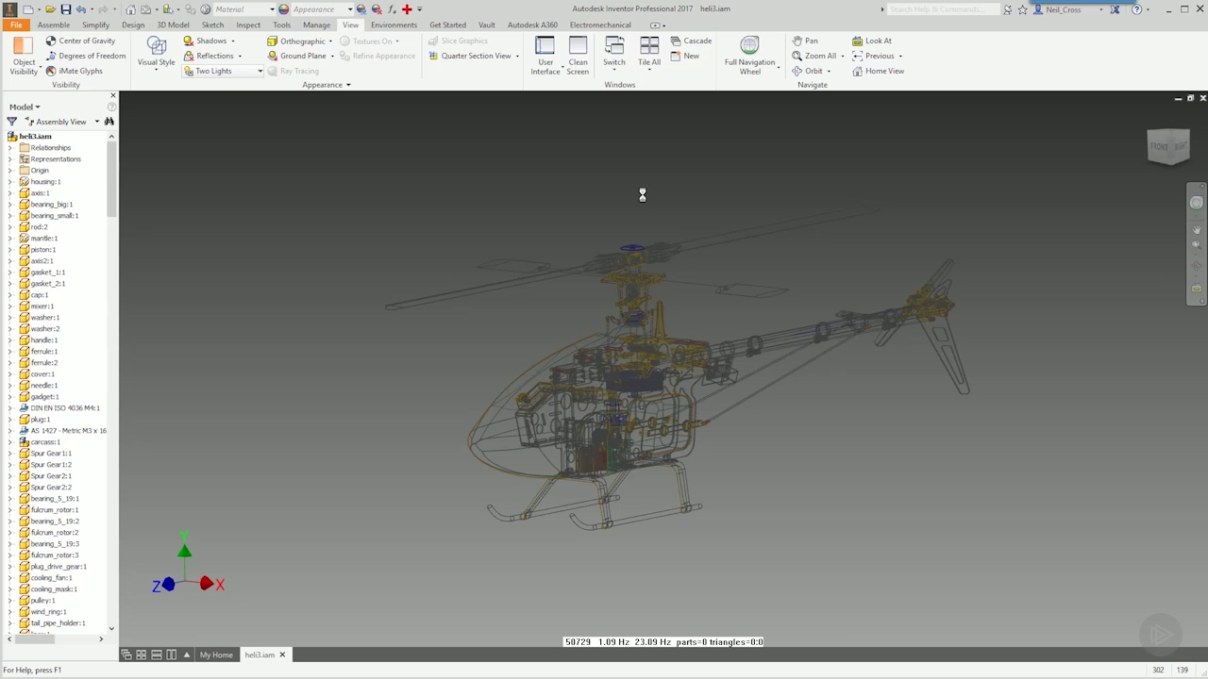Image resolution: width=1208 pixels, height=679 pixels.
Task: Open the Manage tab
Action: (x=316, y=25)
